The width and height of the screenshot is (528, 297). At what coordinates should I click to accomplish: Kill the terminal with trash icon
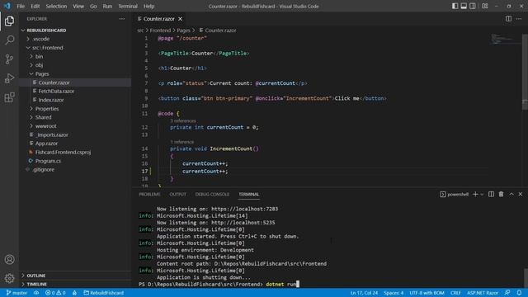click(x=501, y=195)
